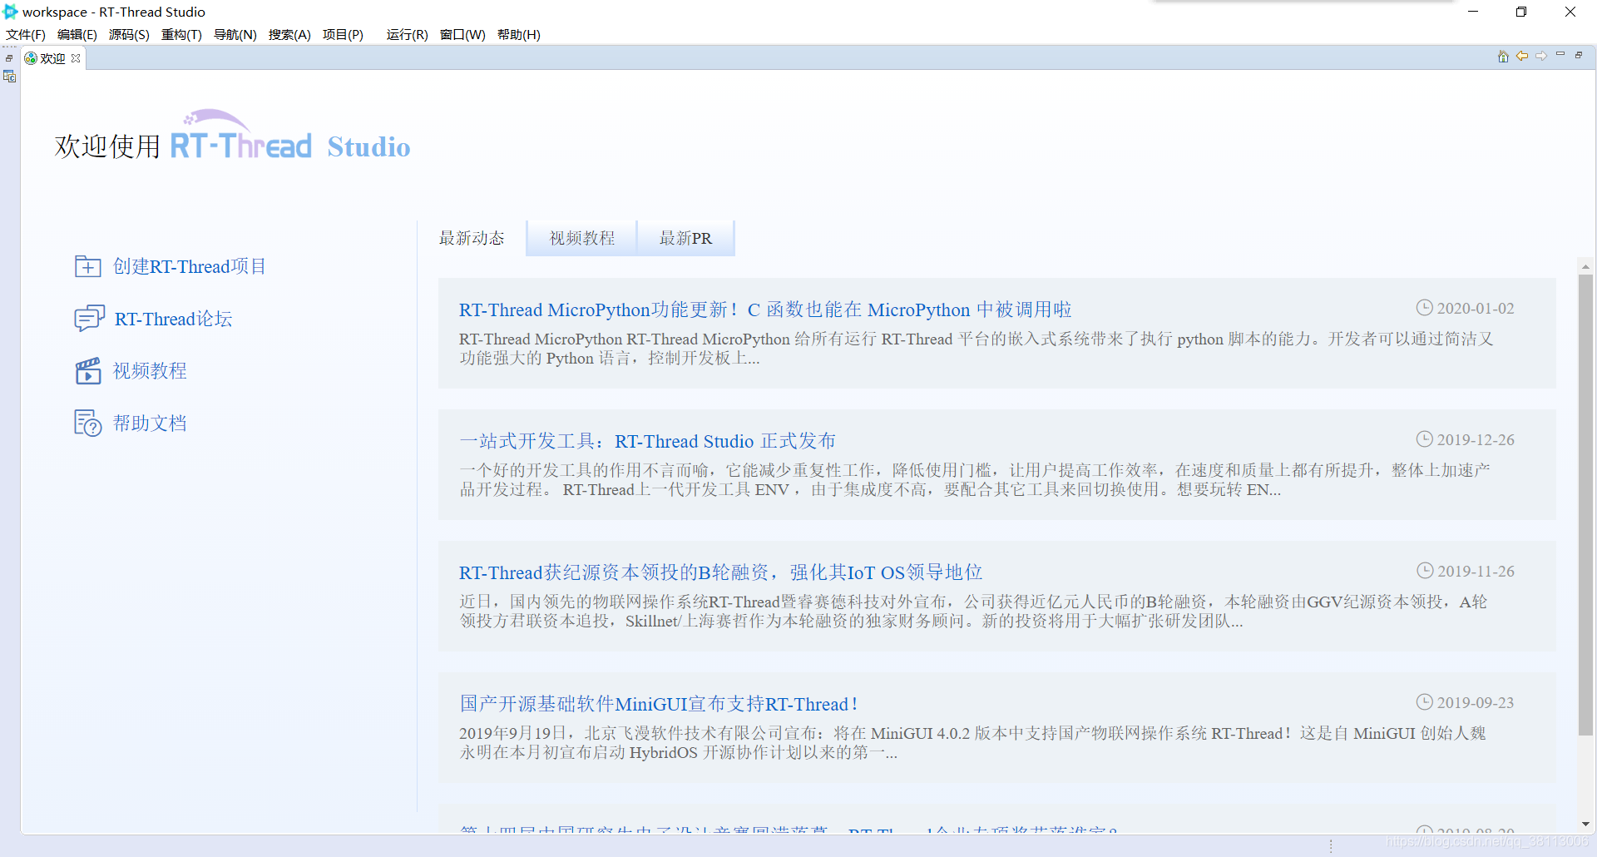Open the 搜索(A) menu
1597x857 pixels.
pyautogui.click(x=289, y=34)
